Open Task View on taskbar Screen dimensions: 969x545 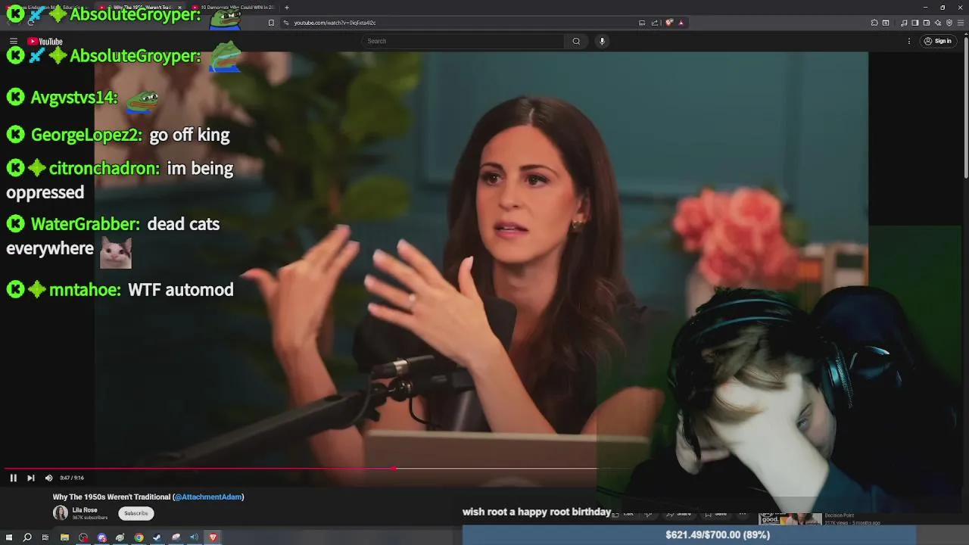click(45, 537)
